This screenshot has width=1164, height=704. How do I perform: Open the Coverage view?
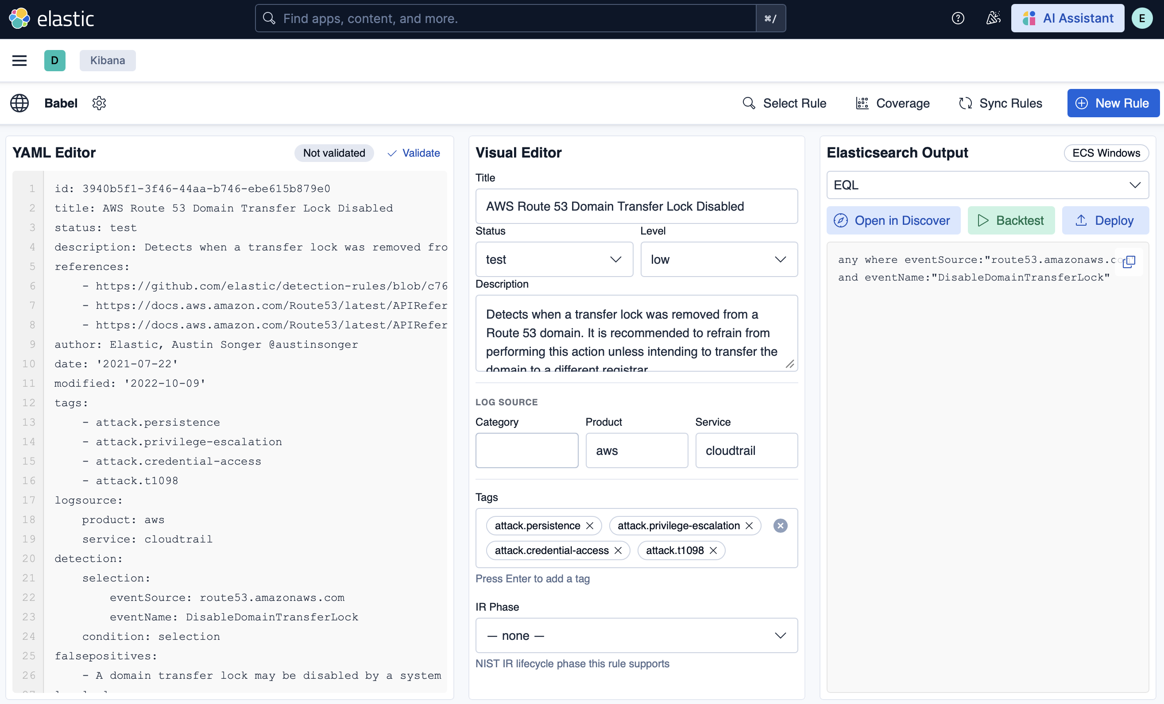point(893,103)
